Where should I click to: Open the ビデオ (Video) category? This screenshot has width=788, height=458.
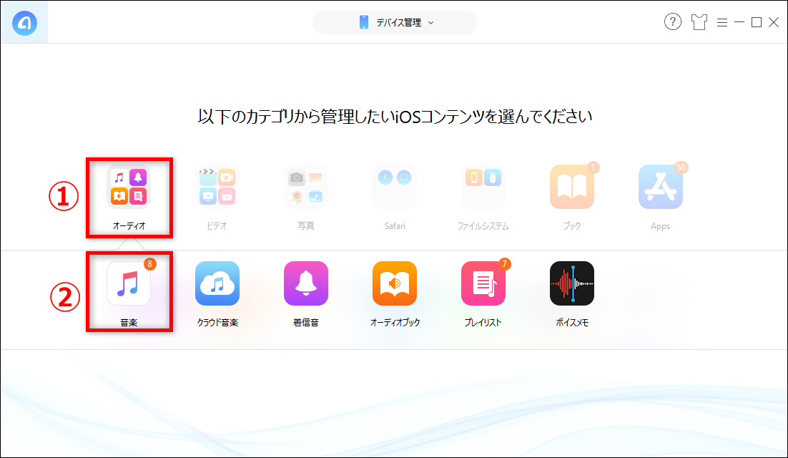click(217, 186)
